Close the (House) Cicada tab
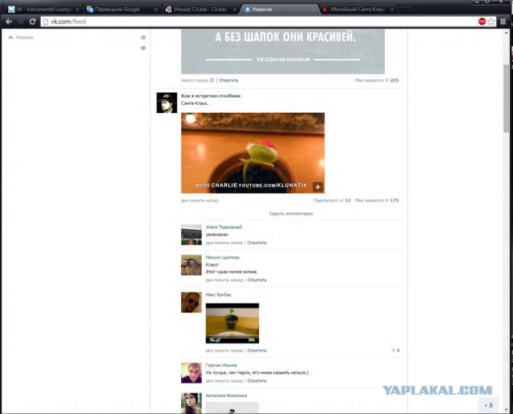This screenshot has width=513, height=414. 235,10
